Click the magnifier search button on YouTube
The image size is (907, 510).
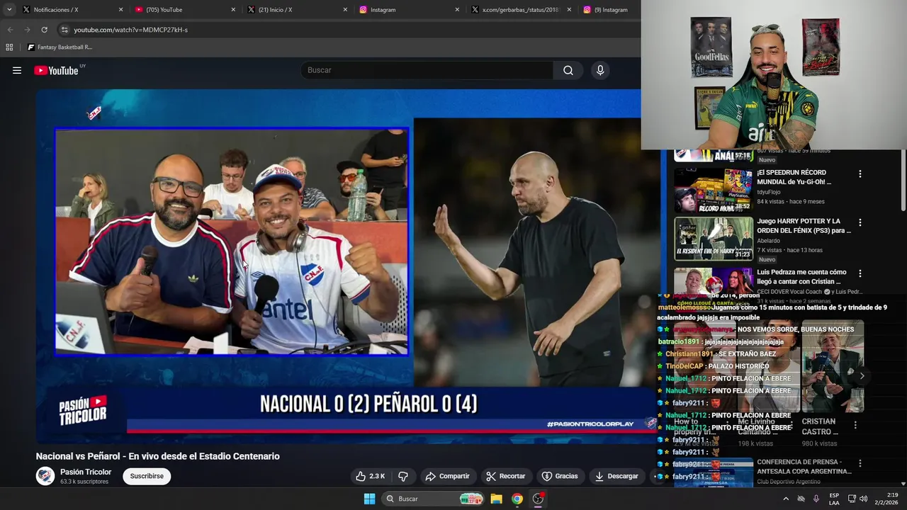[568, 70]
